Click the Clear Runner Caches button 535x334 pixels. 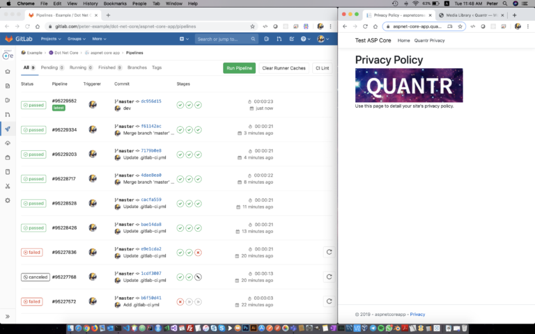(284, 67)
